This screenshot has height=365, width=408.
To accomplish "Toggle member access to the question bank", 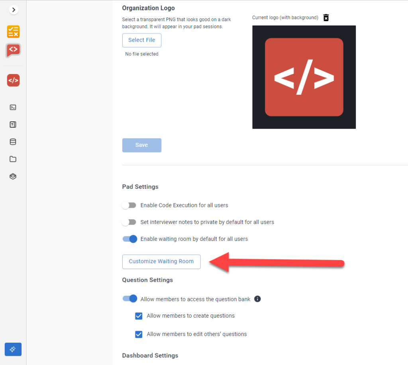I will [129, 299].
